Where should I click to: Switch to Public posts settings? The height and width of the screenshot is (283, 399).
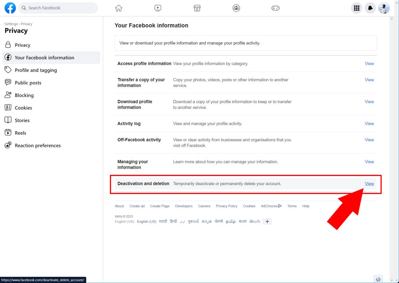(x=28, y=83)
